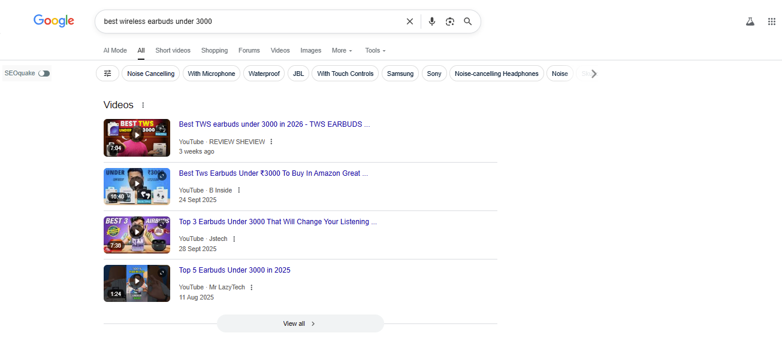Open three-dot menu beside B Inside
Screen dimensions: 782x339
point(239,190)
